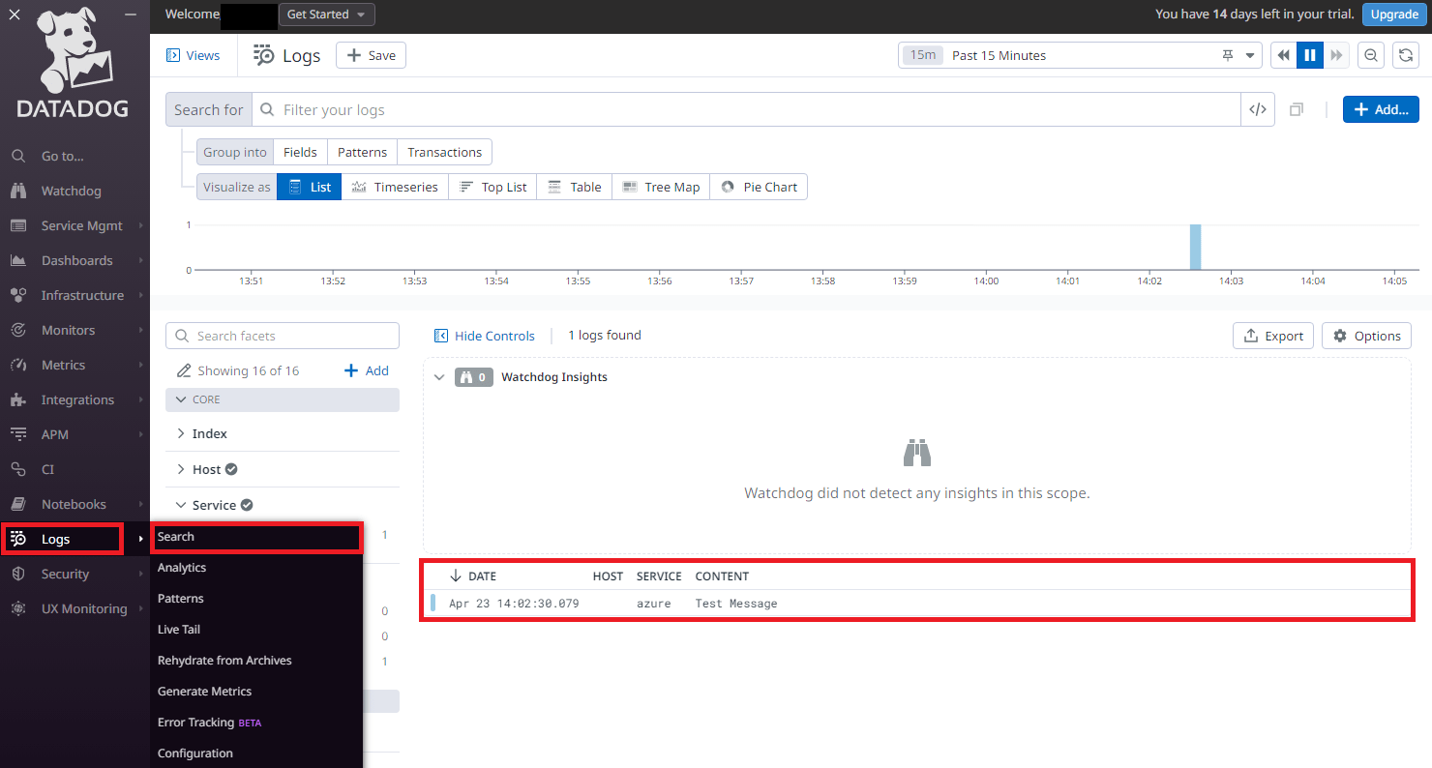Open Watchdog from the sidebar
The image size is (1432, 768).
coord(71,191)
